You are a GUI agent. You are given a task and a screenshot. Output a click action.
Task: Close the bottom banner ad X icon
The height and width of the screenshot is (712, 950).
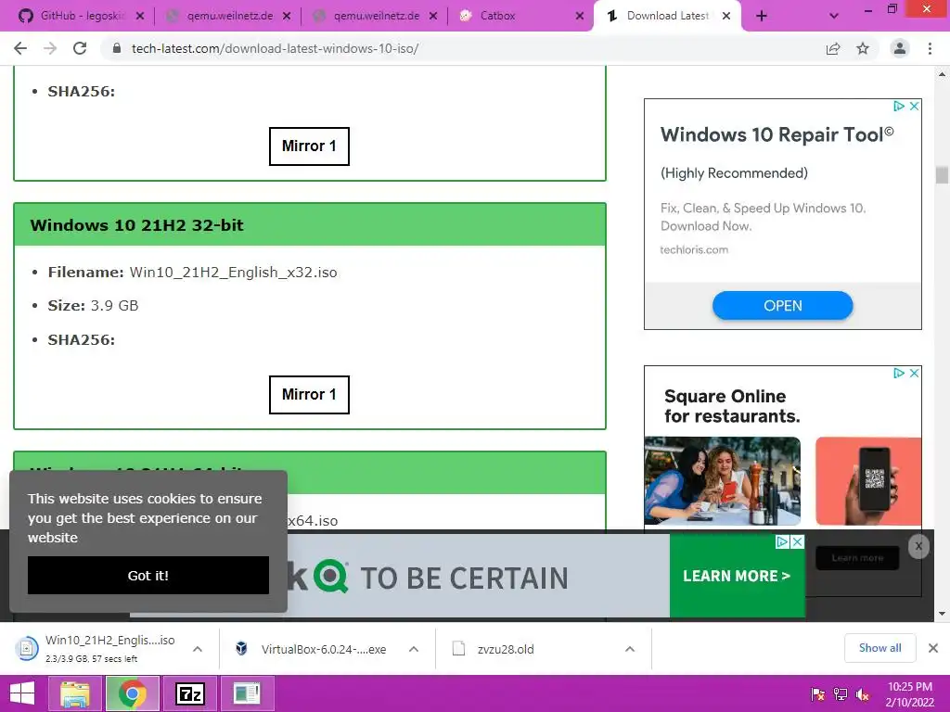pos(798,541)
